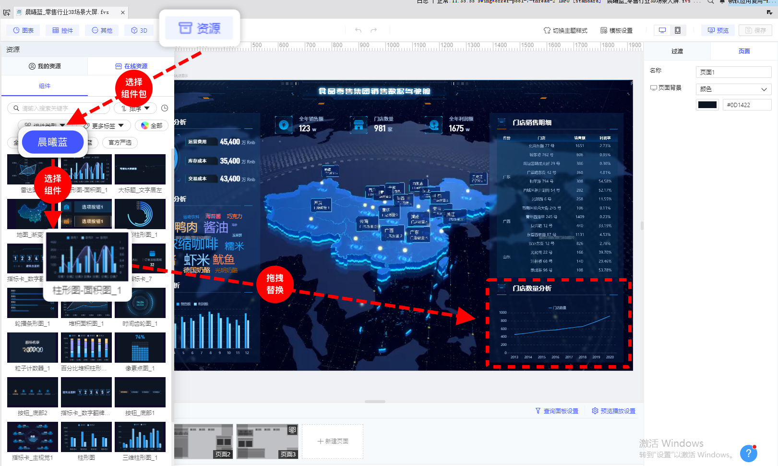Viewport: 778px width, 466px height.
Task: Click 切换主题样式 theme style button
Action: coord(565,30)
